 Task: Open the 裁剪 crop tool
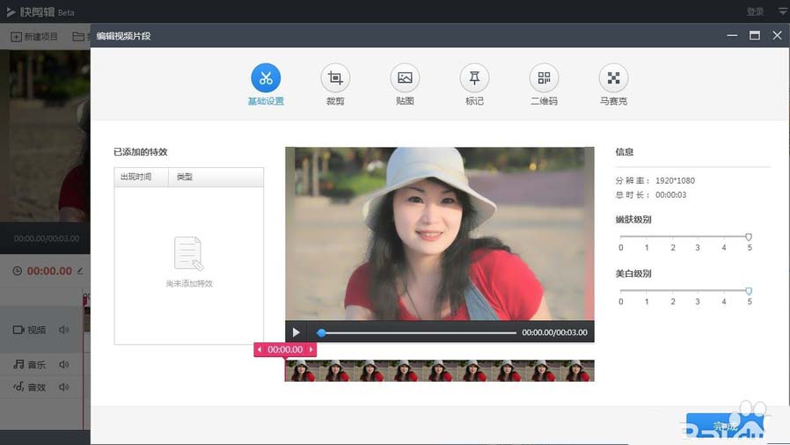click(x=335, y=78)
